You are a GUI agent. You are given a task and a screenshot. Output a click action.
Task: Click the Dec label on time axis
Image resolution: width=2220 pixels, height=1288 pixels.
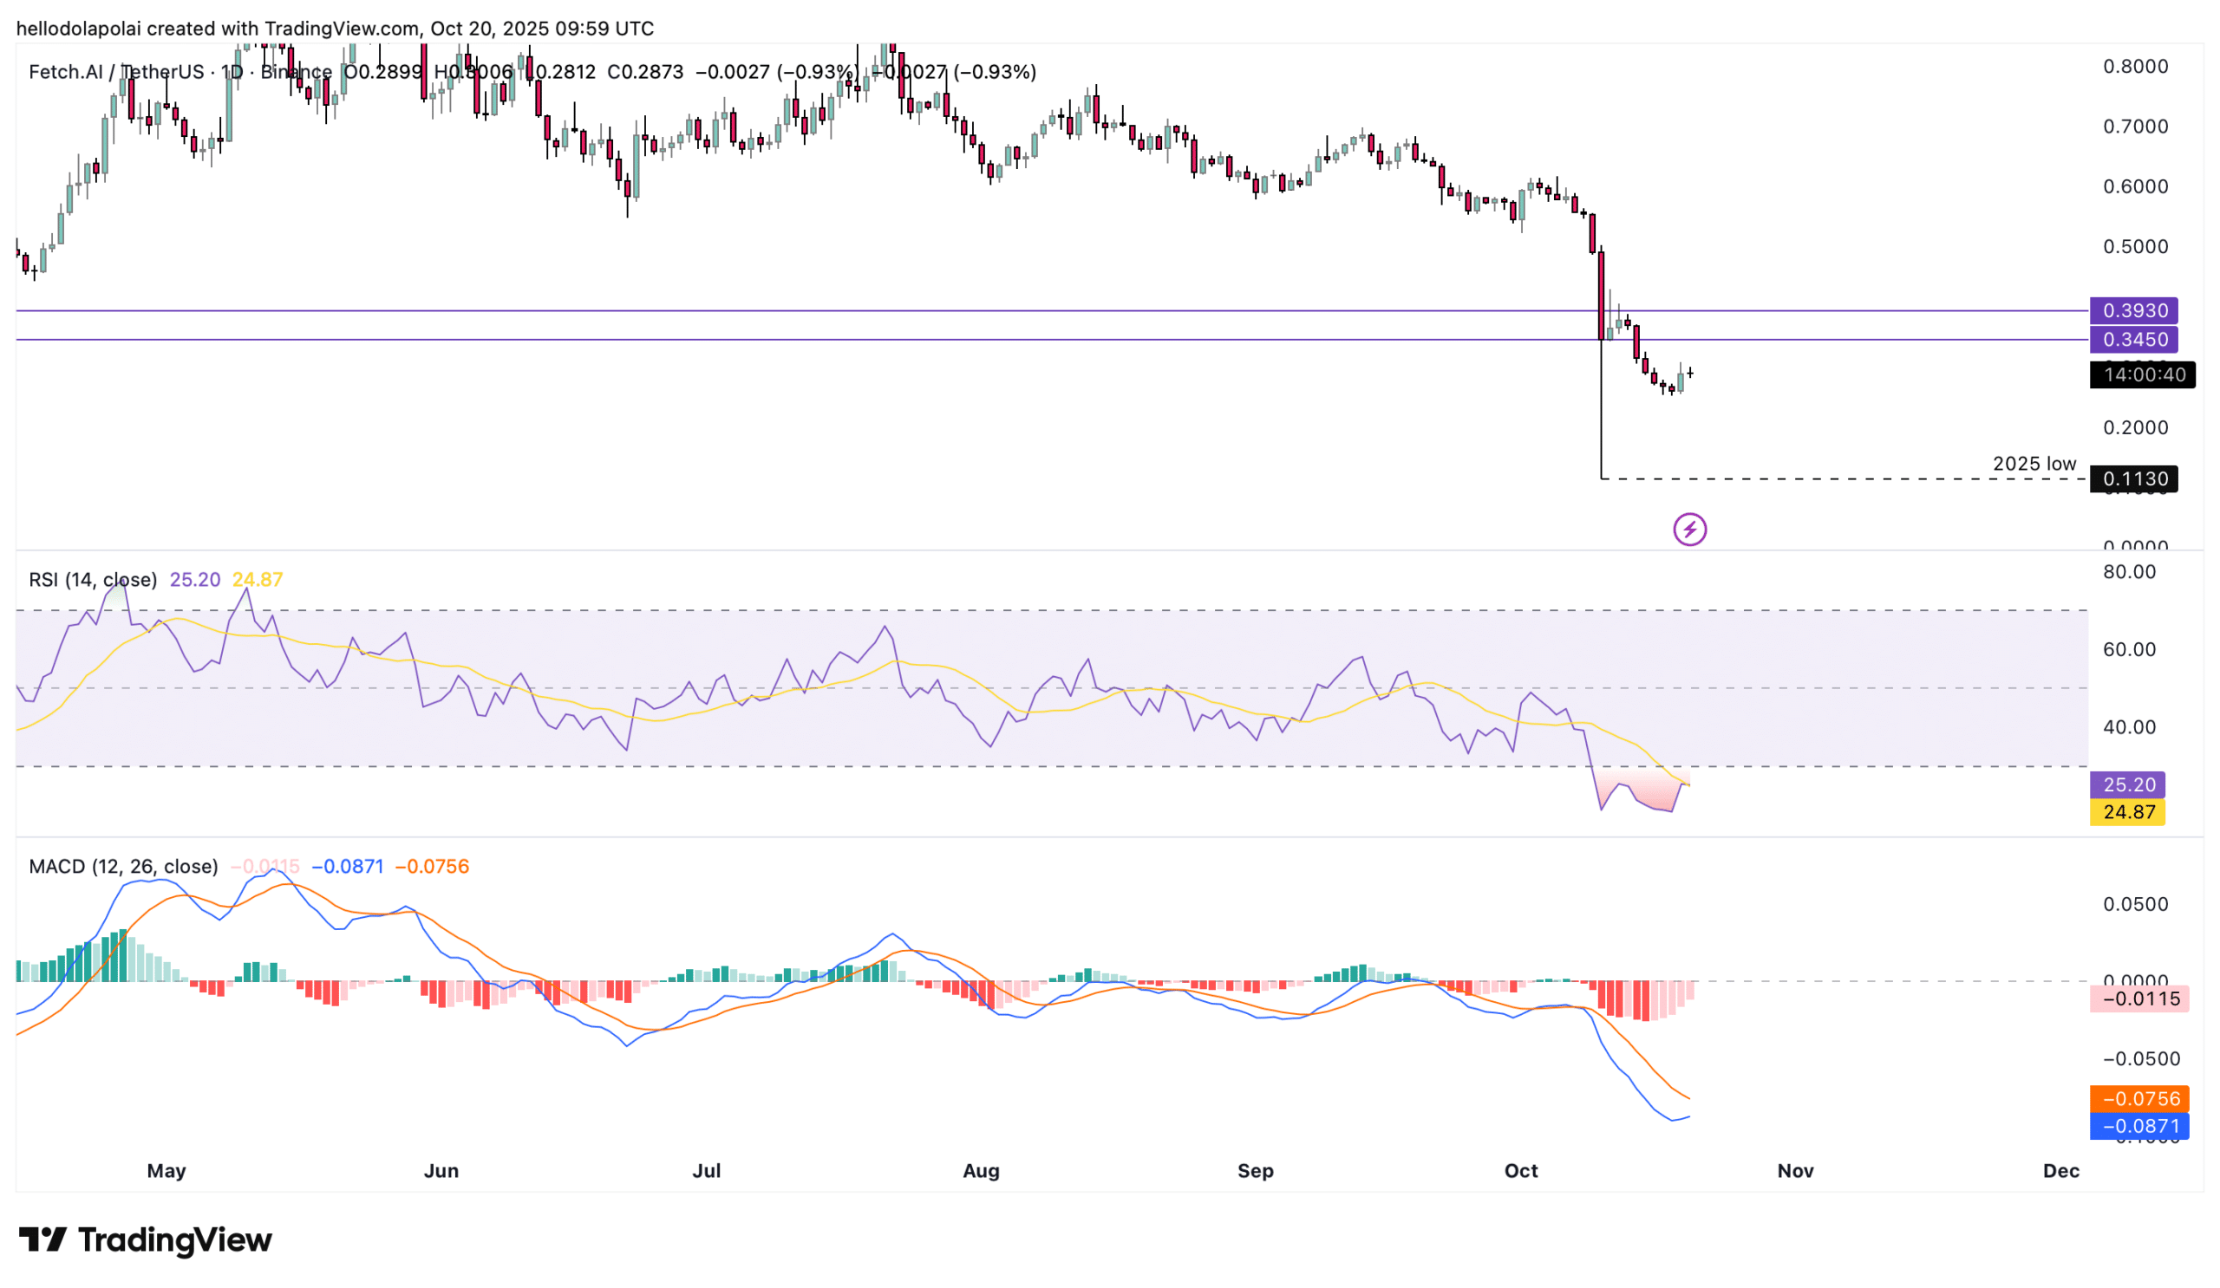(x=2060, y=1171)
